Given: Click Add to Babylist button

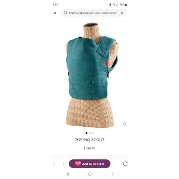Looking at the screenshot, I should 89,164.
